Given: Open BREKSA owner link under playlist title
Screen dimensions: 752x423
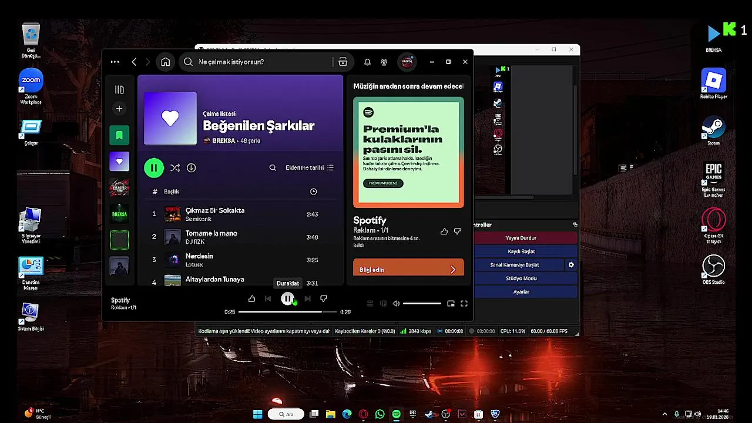Looking at the screenshot, I should click(x=224, y=141).
